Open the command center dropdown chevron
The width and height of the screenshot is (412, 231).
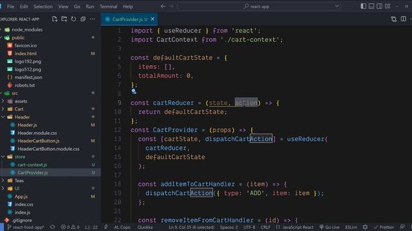coord(337,6)
